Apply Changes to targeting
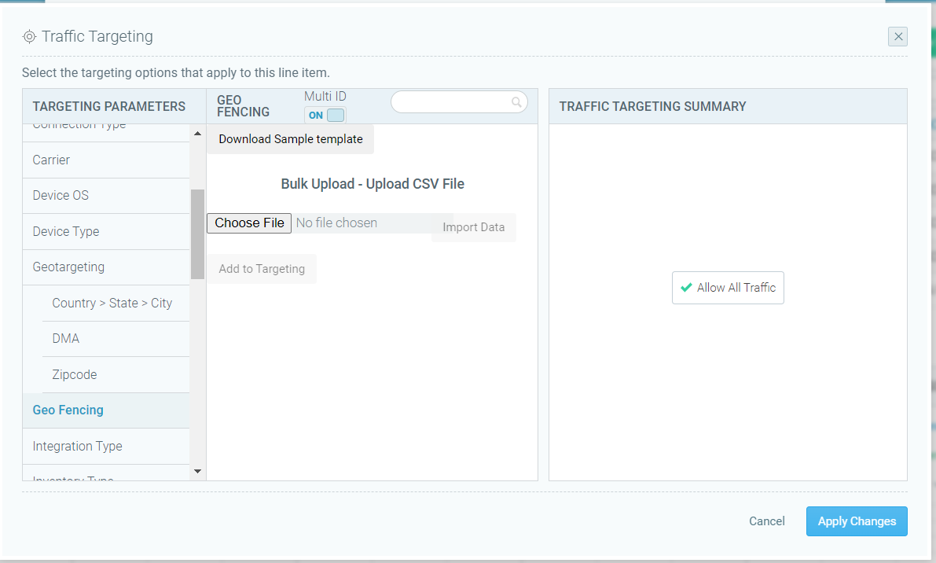The image size is (936, 563). click(857, 521)
